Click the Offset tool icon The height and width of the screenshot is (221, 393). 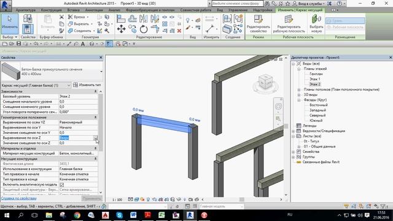click(133, 18)
